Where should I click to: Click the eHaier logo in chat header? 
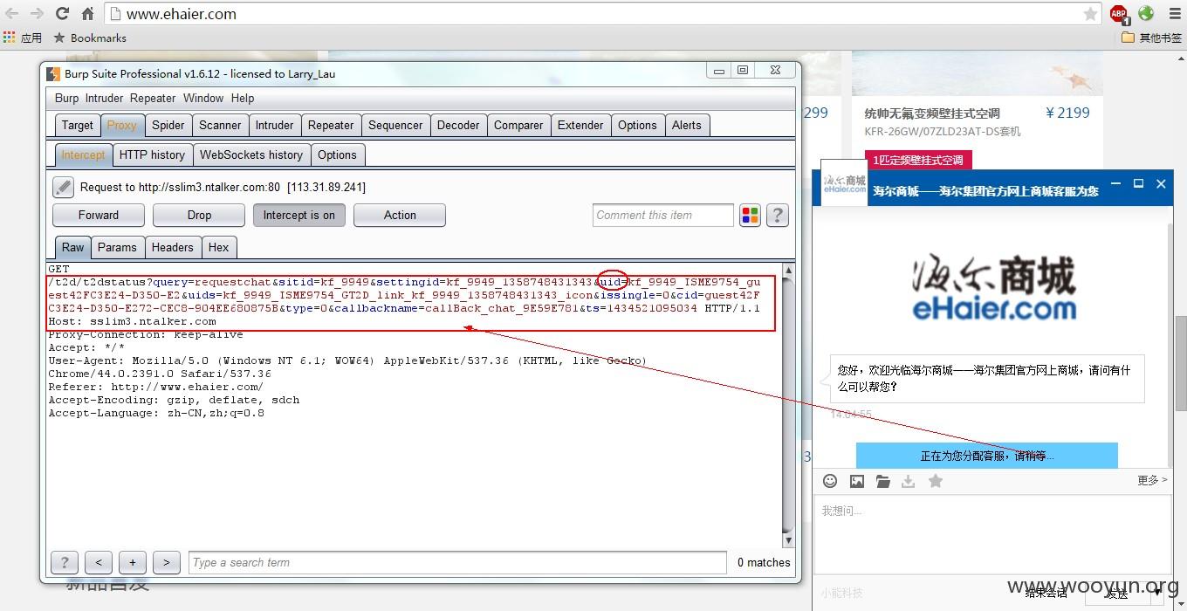[844, 183]
